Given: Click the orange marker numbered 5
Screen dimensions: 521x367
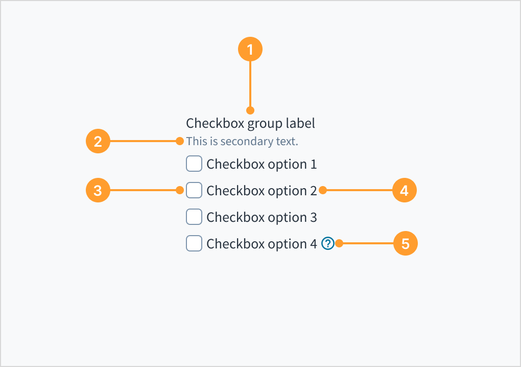Looking at the screenshot, I should click(405, 244).
